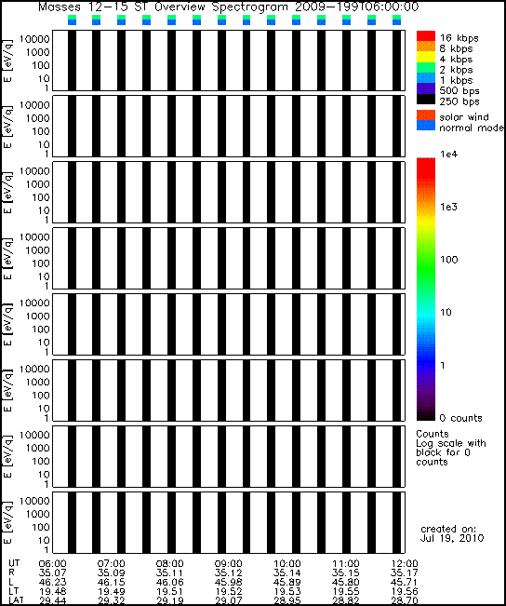
Task: Click the "normal mode" label
Action: pyautogui.click(x=472, y=128)
